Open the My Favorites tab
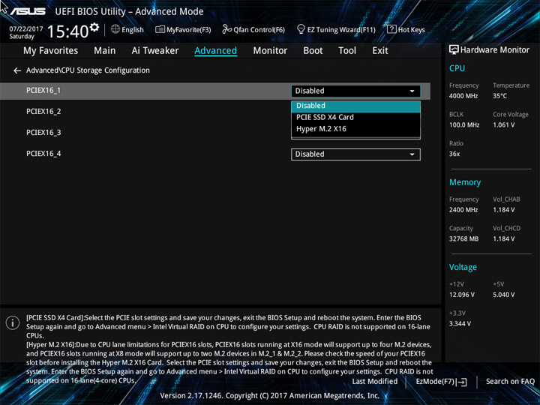Screen dimensions: 540x405 click(51, 51)
